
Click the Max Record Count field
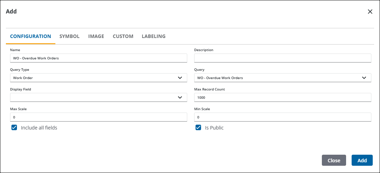tap(282, 97)
